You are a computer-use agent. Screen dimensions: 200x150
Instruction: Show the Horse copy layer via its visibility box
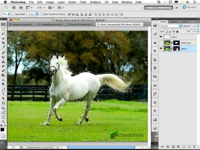161,43
